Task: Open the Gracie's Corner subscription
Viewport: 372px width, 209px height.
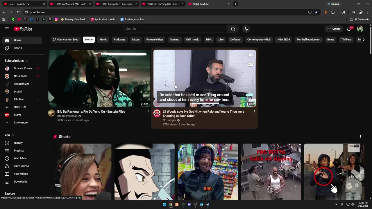Action: click(x=22, y=69)
